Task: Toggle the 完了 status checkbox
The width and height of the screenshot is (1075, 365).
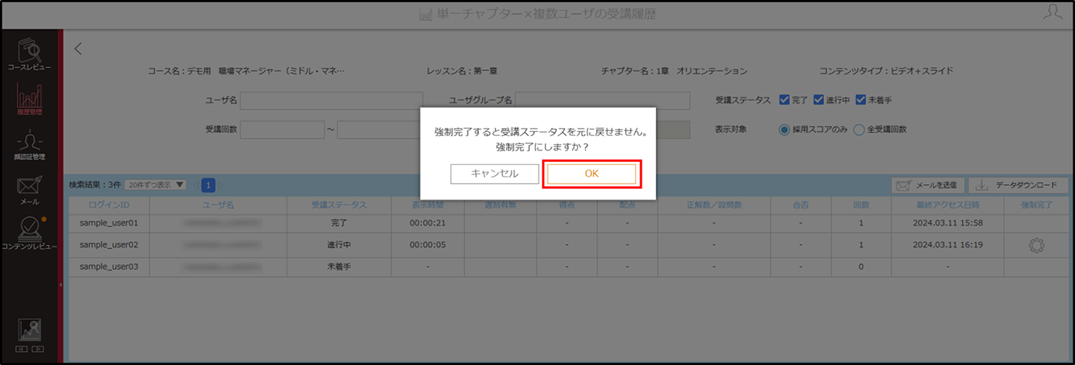Action: (784, 100)
